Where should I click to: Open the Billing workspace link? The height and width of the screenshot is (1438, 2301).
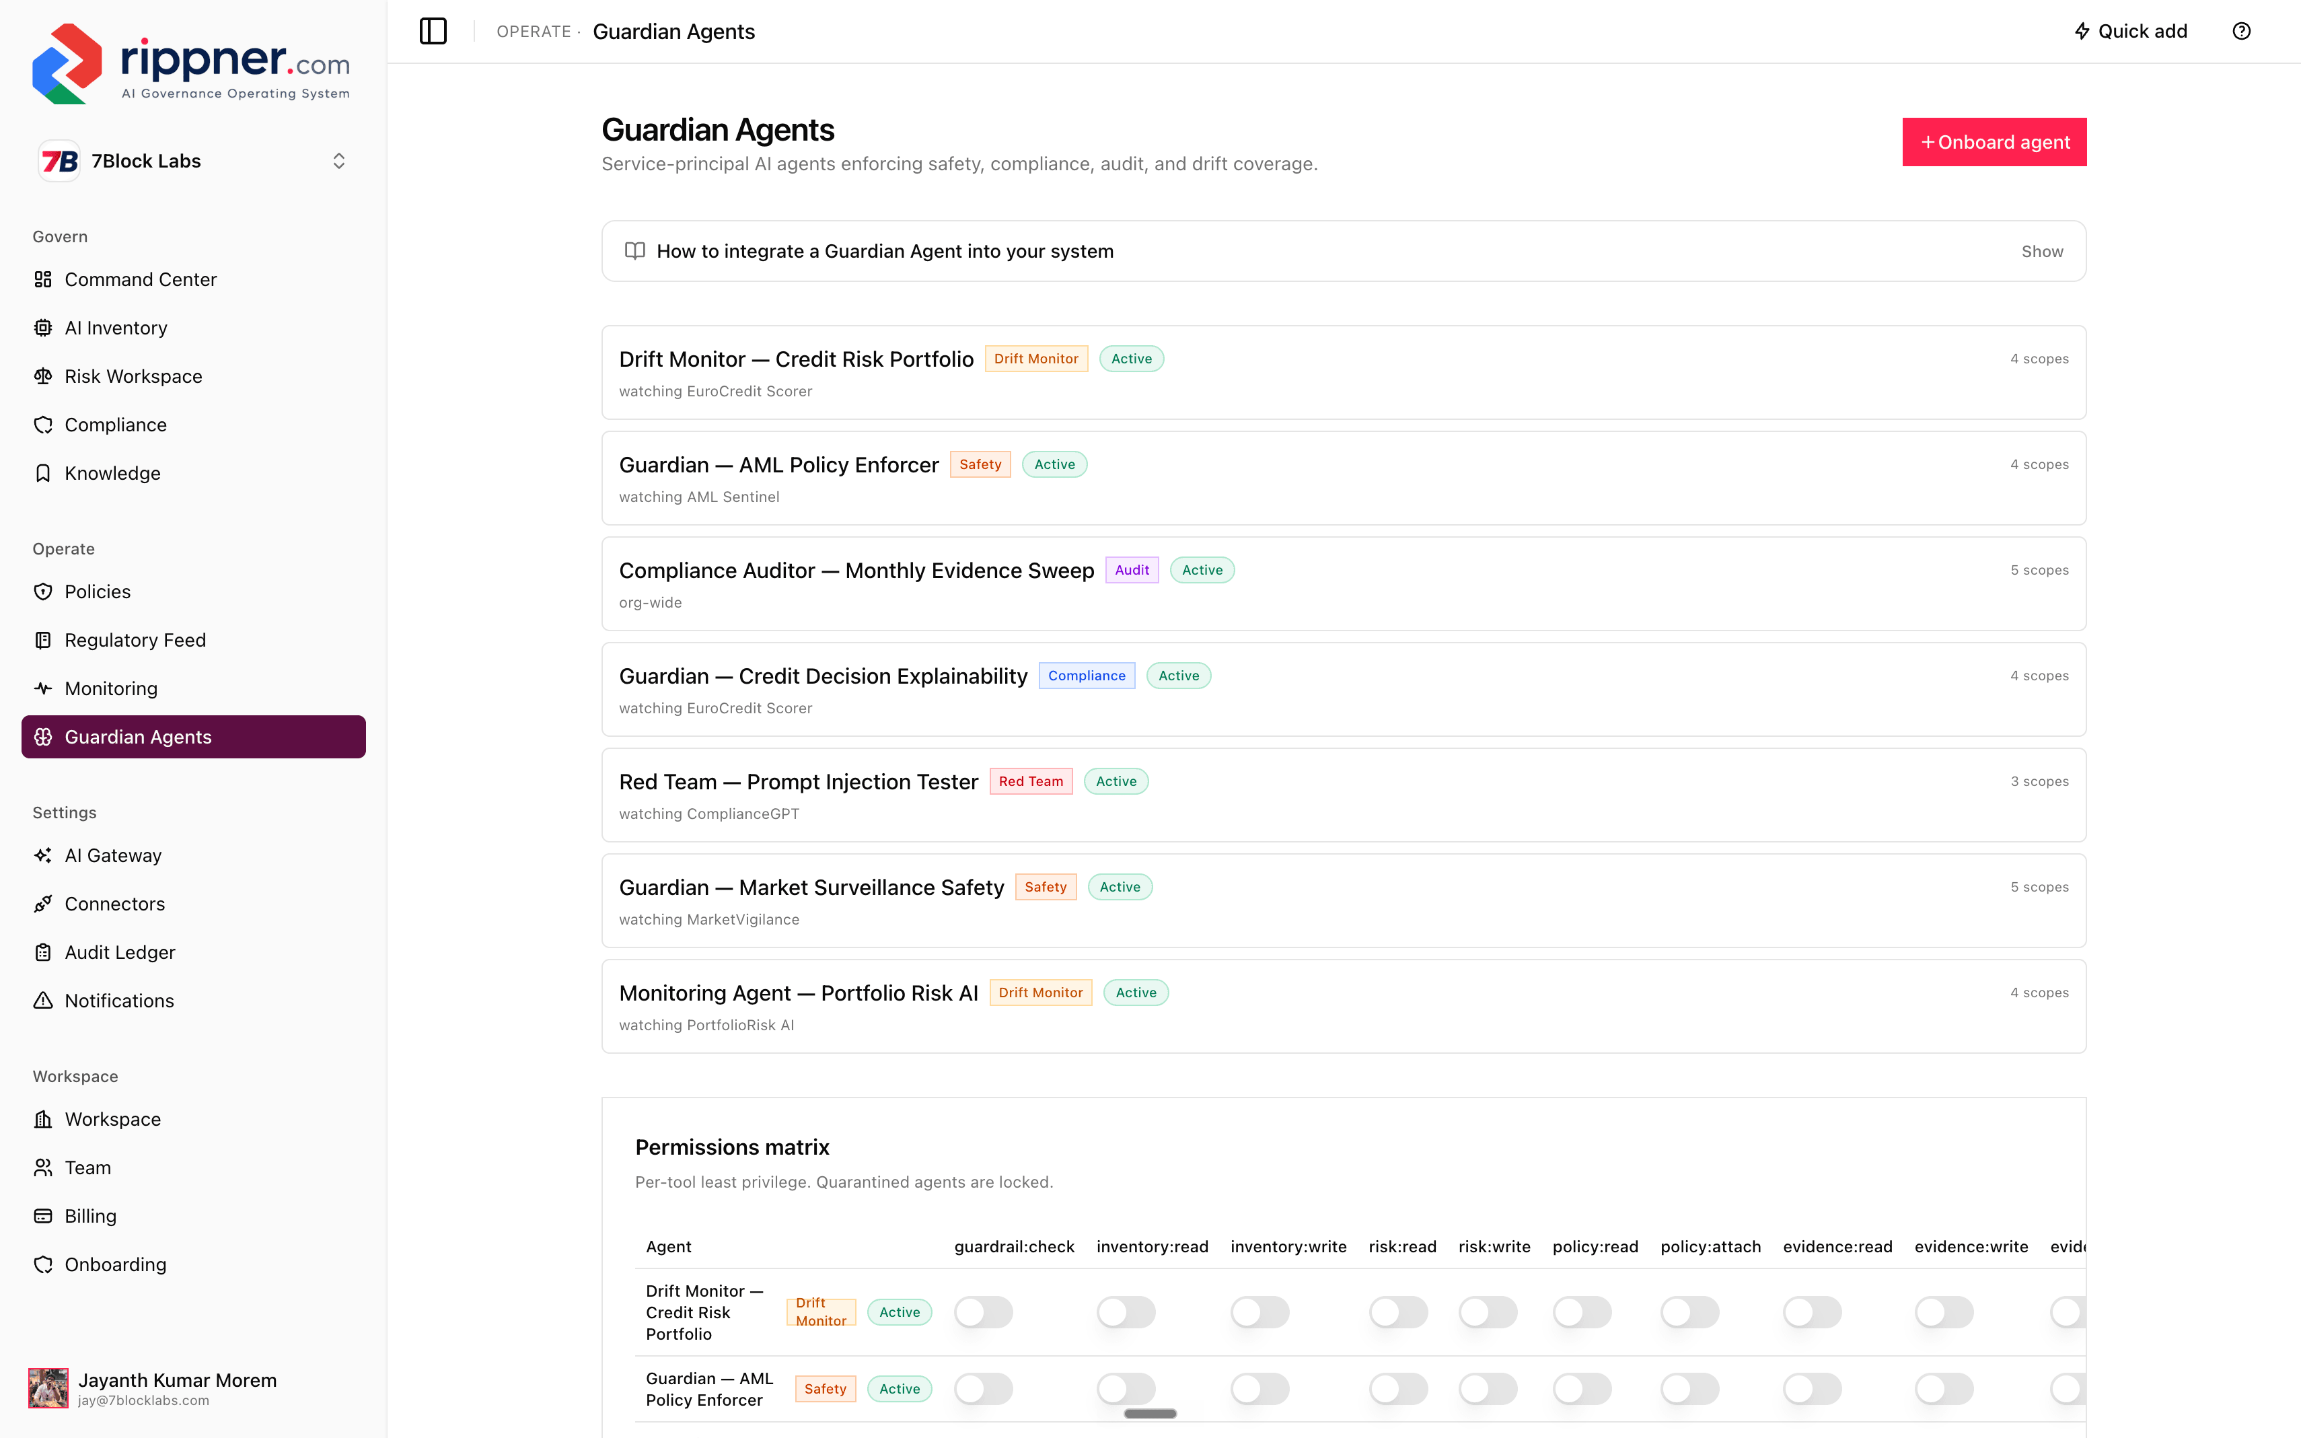tap(194, 1217)
